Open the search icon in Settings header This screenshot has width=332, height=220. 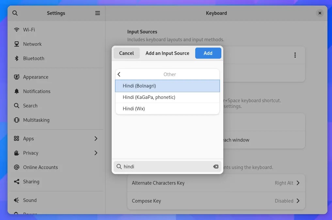(15, 13)
